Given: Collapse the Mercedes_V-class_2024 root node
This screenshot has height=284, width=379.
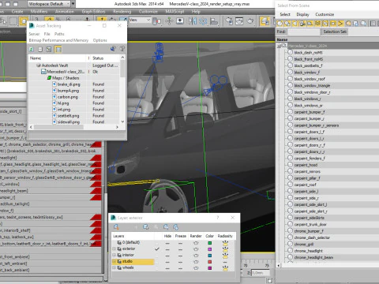Looking at the screenshot, I should coord(279,46).
